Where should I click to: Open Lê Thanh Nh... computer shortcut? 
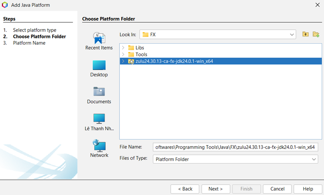[x=99, y=122]
